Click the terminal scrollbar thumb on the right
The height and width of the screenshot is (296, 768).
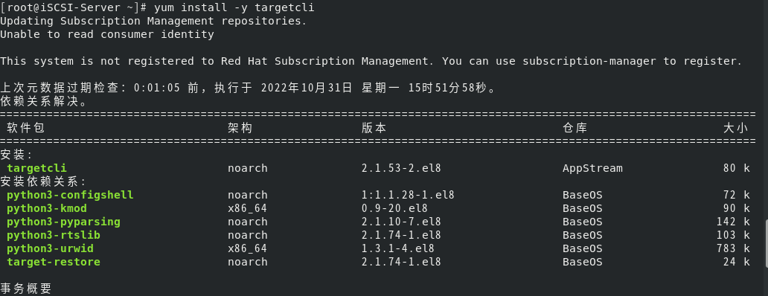766,244
